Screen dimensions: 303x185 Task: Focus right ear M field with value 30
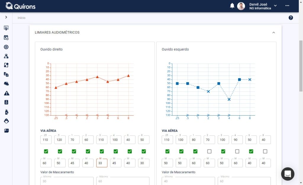pos(144,163)
